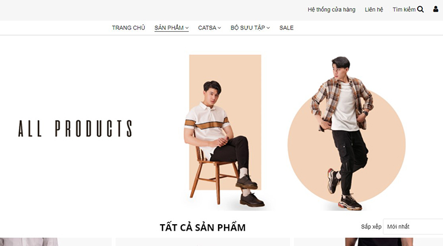Image resolution: width=443 pixels, height=246 pixels.
Task: Expand the SẢN PHẨM menu chevron
Action: (187, 28)
